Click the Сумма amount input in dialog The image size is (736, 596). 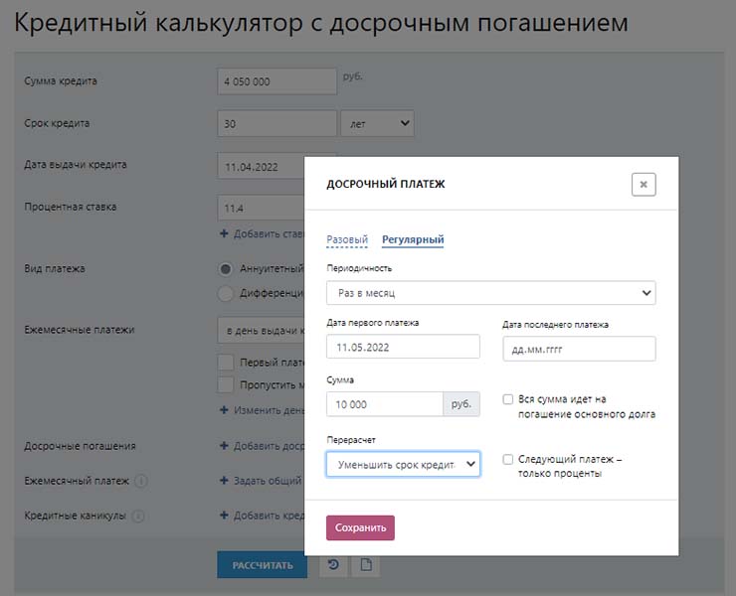(384, 404)
